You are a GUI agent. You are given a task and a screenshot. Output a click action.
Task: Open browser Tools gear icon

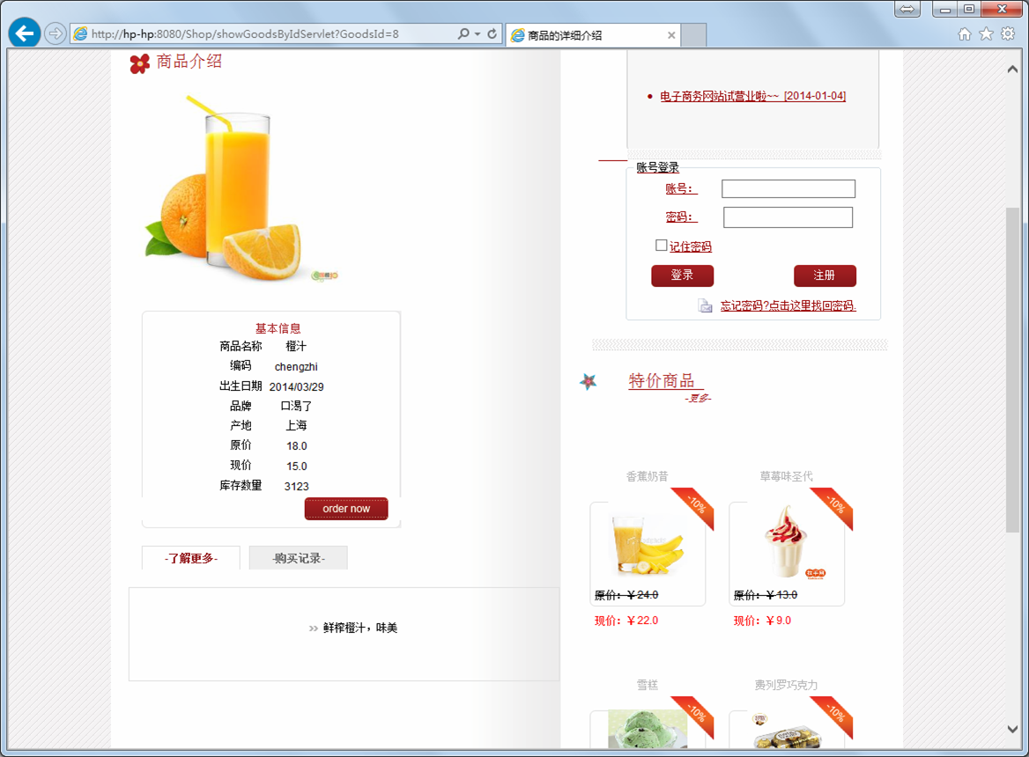coord(1008,34)
